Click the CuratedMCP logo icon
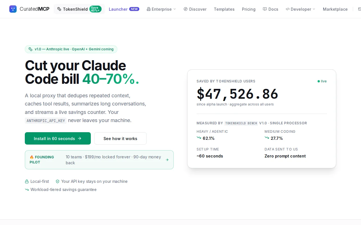Image resolution: width=361 pixels, height=225 pixels. 13,9
